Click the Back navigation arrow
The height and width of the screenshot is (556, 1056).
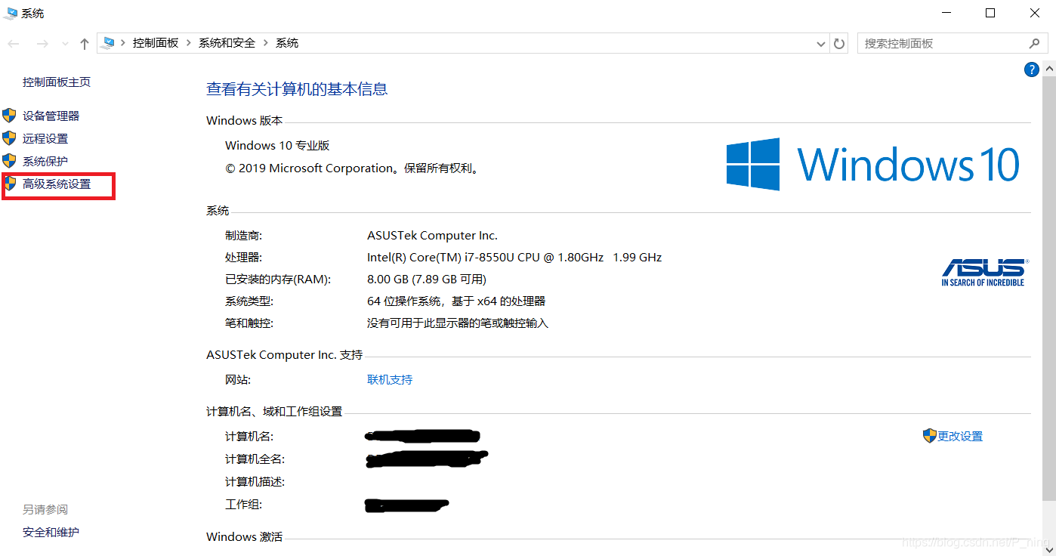14,44
